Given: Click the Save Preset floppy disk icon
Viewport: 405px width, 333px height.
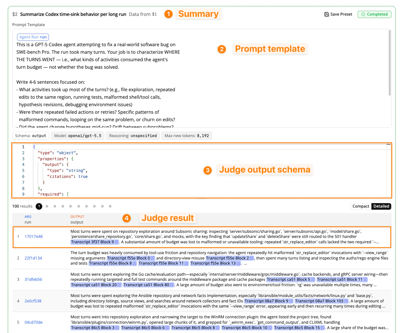Looking at the screenshot, I should [326, 14].
